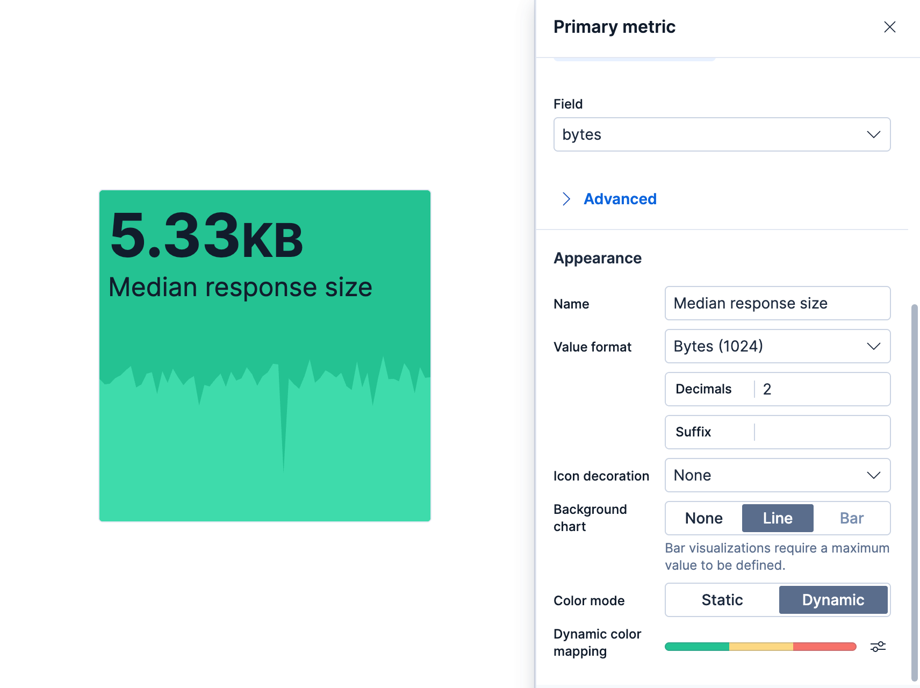Select Bar for background chart
Image resolution: width=920 pixels, height=688 pixels.
[x=852, y=518]
